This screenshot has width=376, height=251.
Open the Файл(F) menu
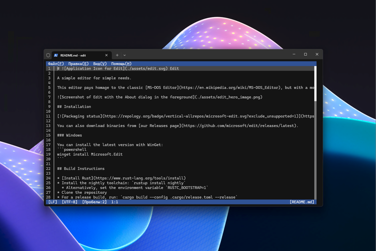point(56,64)
